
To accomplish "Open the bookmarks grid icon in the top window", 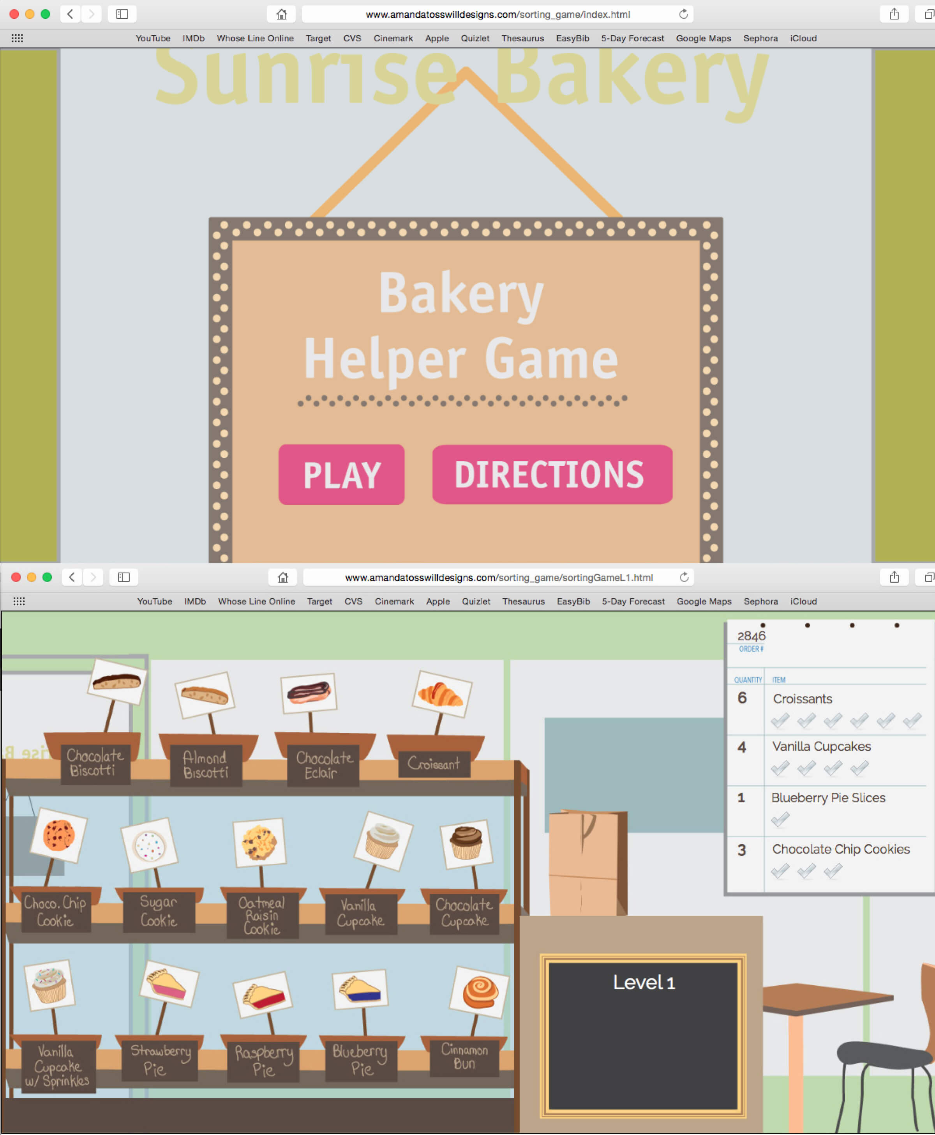I will point(17,38).
